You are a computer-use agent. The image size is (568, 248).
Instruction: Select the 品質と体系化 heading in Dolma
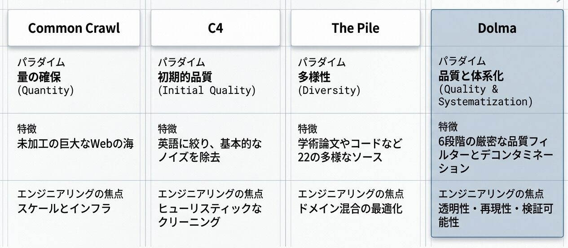tap(471, 75)
